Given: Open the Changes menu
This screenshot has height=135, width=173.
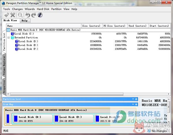Looking at the screenshot, I should 17,9.
